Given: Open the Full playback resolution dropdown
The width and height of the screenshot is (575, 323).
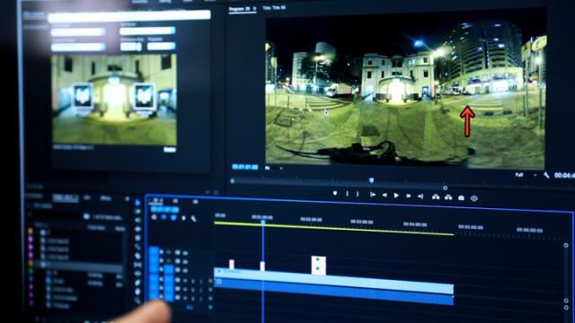Looking at the screenshot, I should pos(526,175).
